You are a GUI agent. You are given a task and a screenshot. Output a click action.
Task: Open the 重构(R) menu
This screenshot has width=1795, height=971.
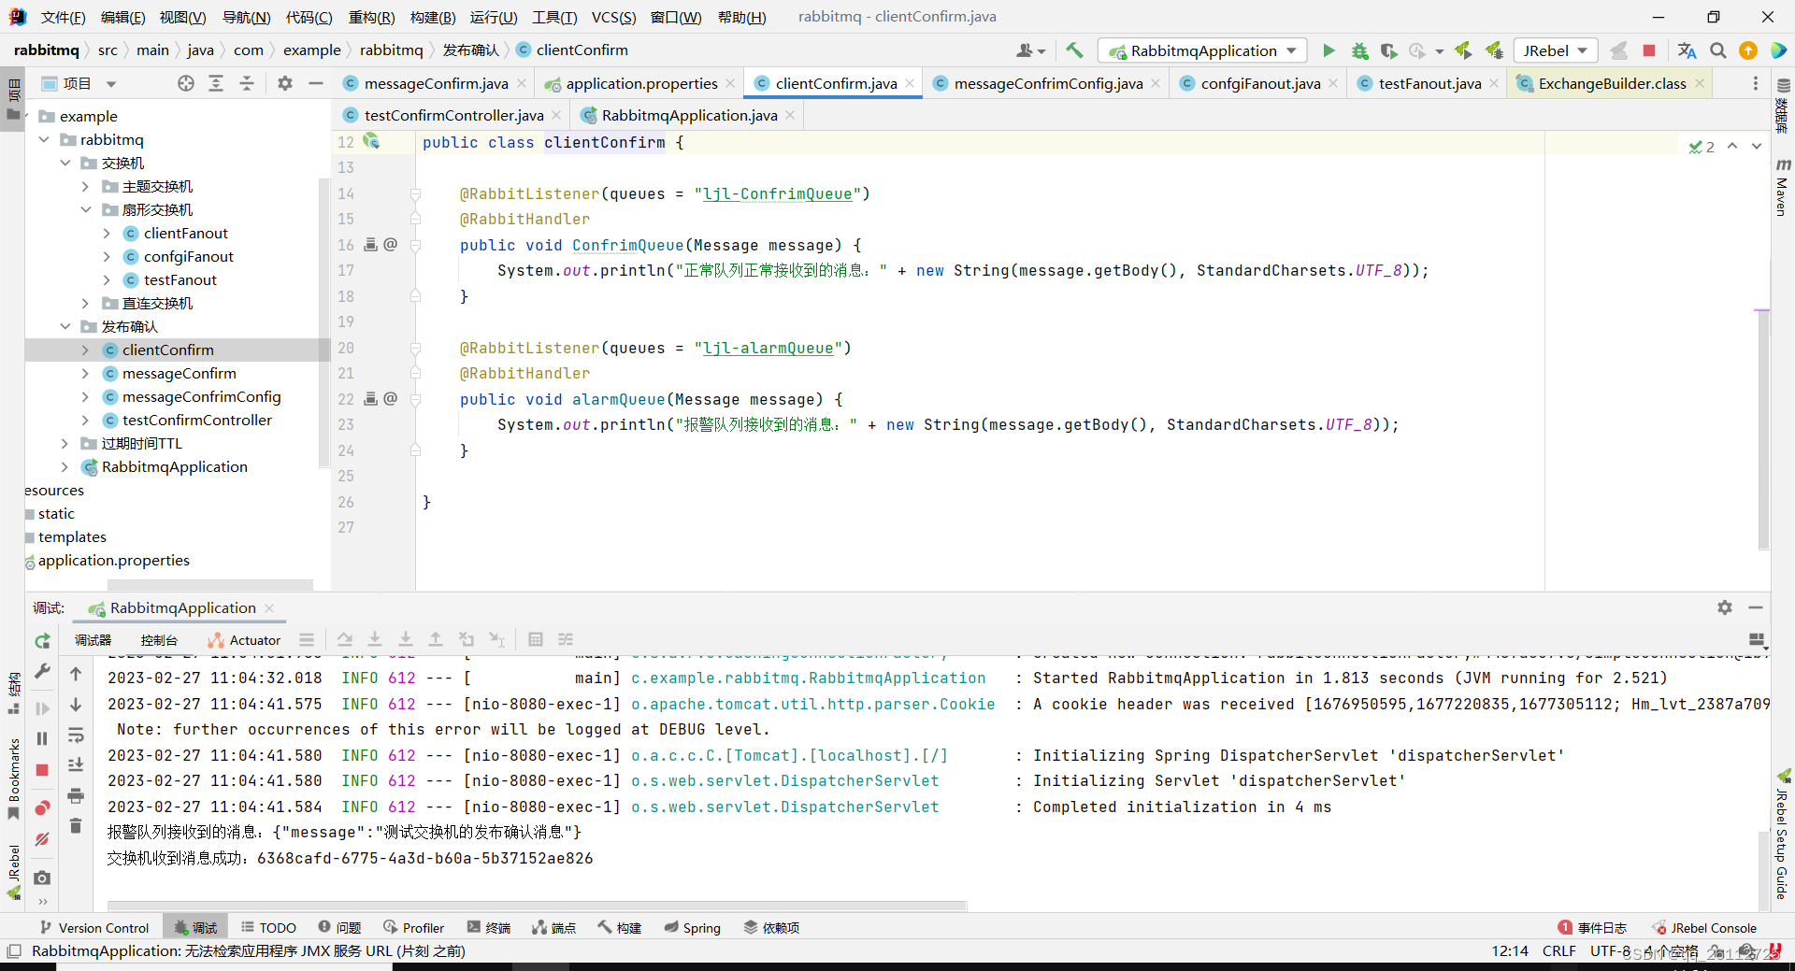click(371, 17)
